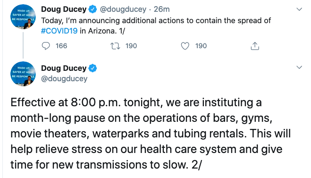Expand the chevron menu on the 26m tweet
Viewport: 311px width, 178px height.
[299, 9]
